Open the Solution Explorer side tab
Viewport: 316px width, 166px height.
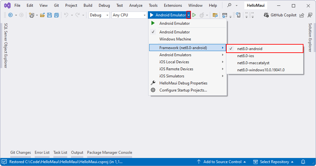point(310,38)
